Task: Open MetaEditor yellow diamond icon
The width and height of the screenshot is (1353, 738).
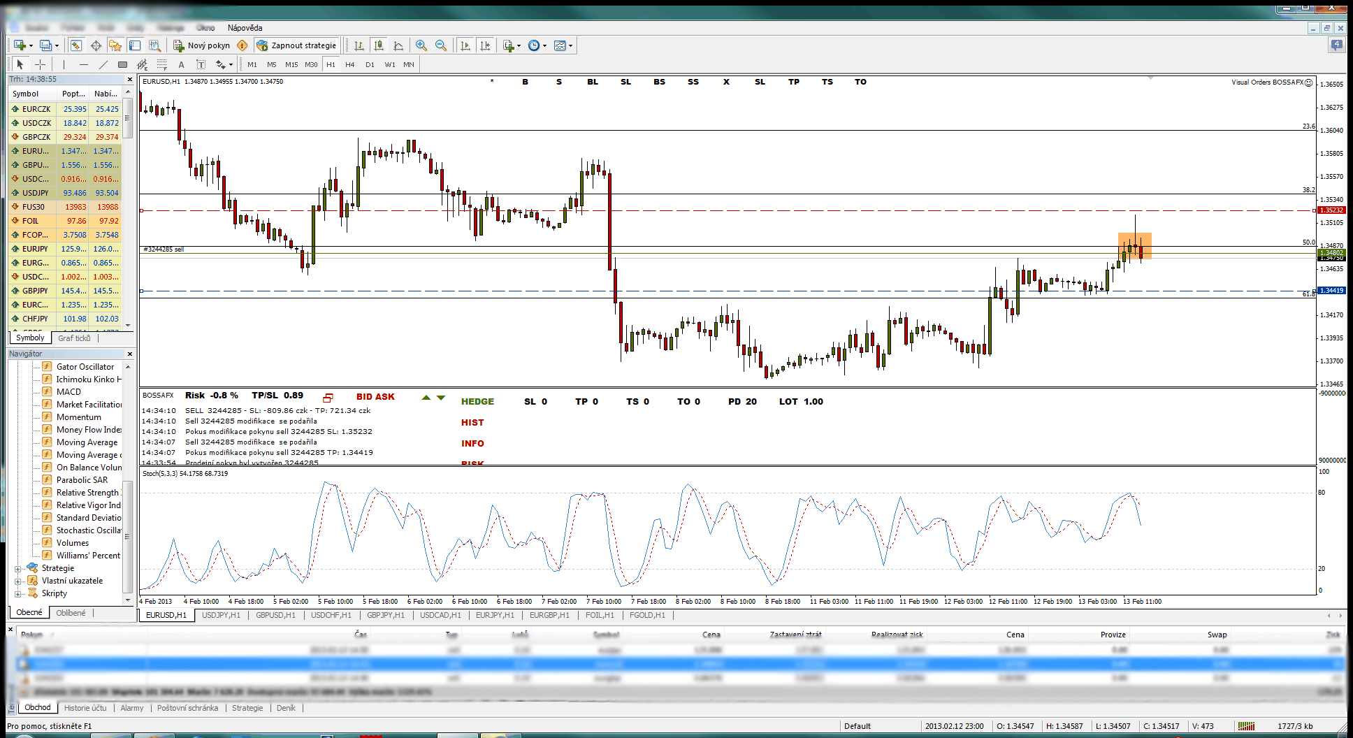Action: pyautogui.click(x=243, y=45)
